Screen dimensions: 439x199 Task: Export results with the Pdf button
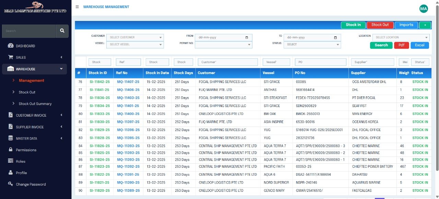click(x=401, y=45)
